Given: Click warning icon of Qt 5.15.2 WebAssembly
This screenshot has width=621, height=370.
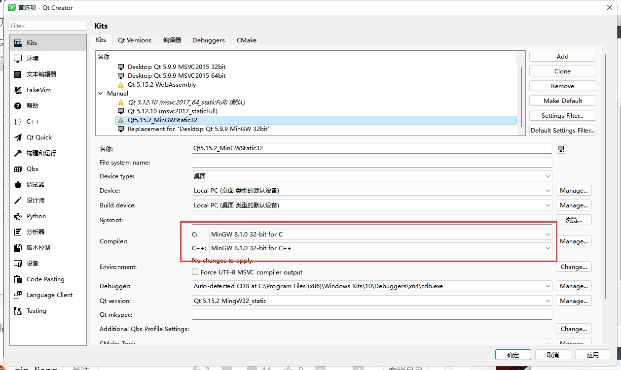Looking at the screenshot, I should (121, 85).
